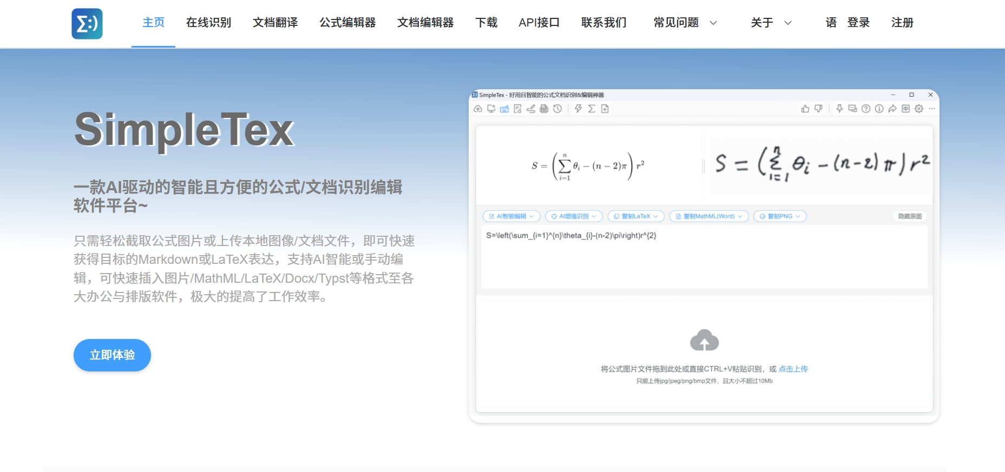The height and width of the screenshot is (472, 1005).
Task: Click the handwritten formula image
Action: coord(821,165)
